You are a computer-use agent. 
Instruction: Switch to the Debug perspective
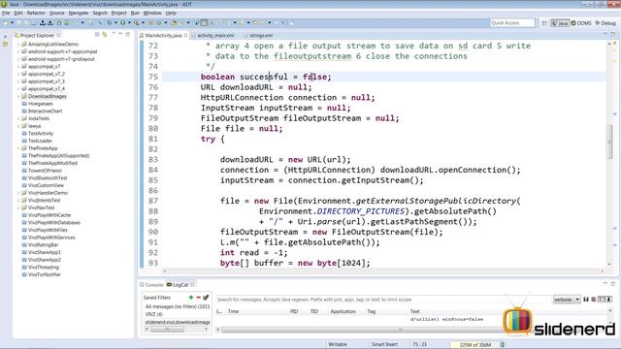pos(605,23)
